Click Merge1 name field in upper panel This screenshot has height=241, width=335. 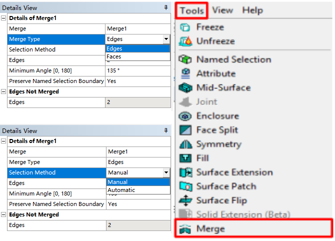point(138,28)
